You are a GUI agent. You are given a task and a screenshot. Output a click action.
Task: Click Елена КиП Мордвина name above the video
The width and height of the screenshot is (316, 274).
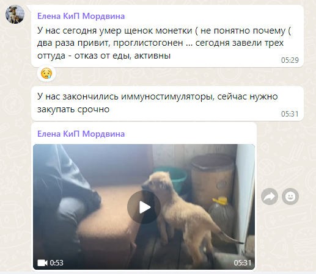pyautogui.click(x=81, y=134)
